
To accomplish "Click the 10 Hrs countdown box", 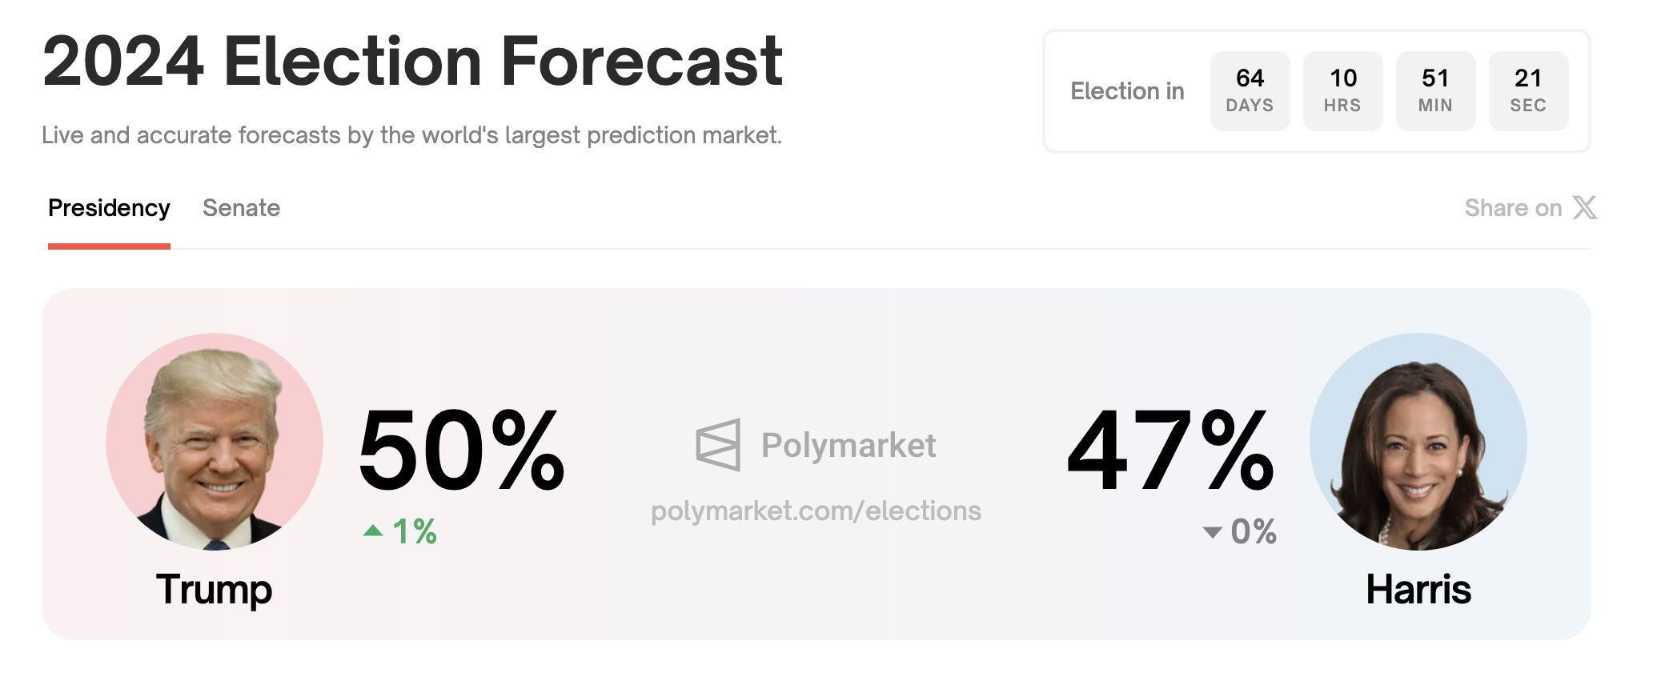I will click(1342, 90).
